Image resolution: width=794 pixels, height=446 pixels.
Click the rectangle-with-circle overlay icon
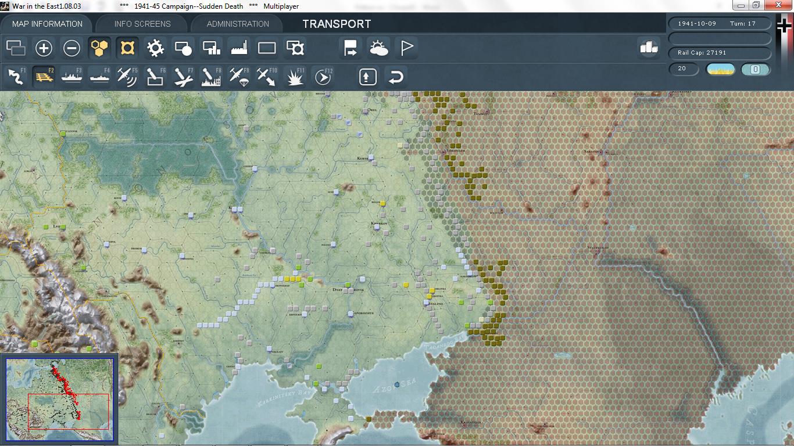[183, 48]
